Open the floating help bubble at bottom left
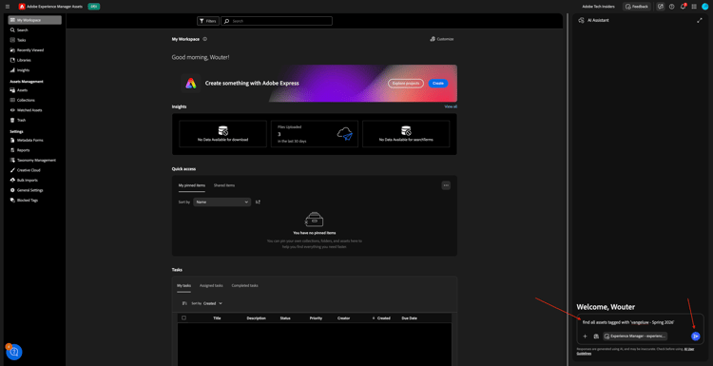 click(x=14, y=352)
